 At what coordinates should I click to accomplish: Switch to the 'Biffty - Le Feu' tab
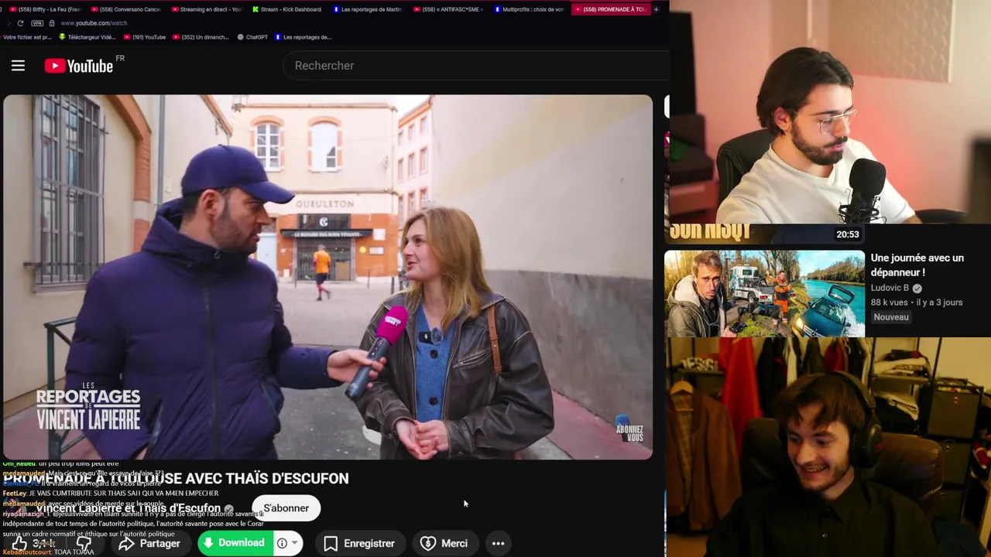(x=46, y=9)
